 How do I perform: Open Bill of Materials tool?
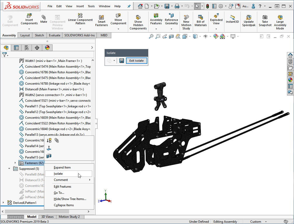[201, 21]
